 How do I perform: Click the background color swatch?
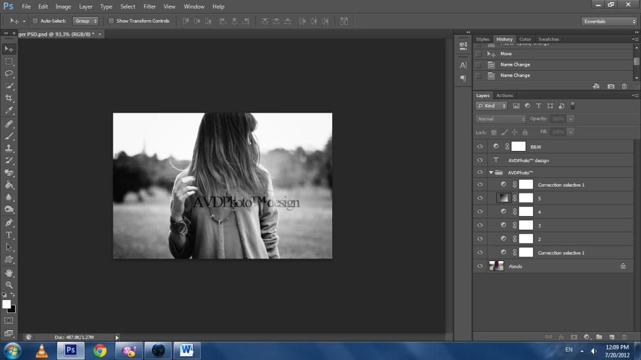pyautogui.click(x=13, y=310)
